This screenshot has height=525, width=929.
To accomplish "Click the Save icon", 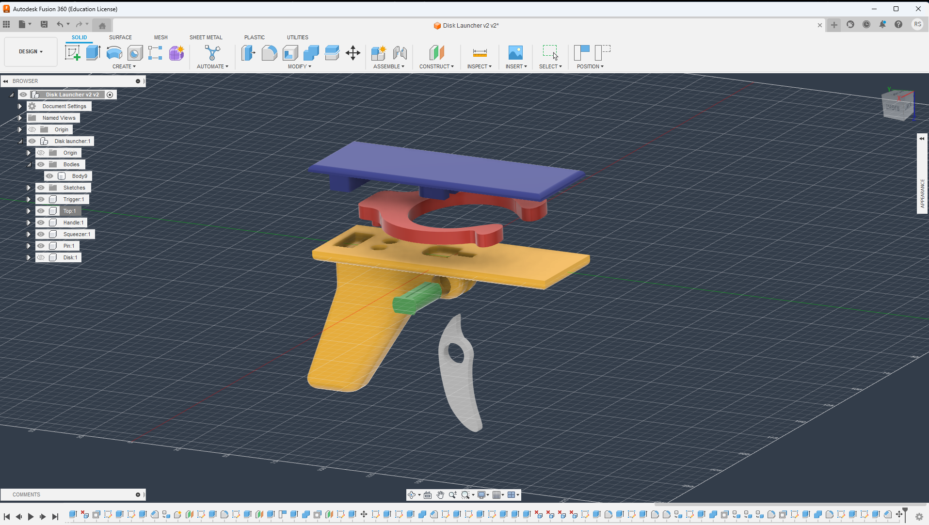I will point(44,24).
